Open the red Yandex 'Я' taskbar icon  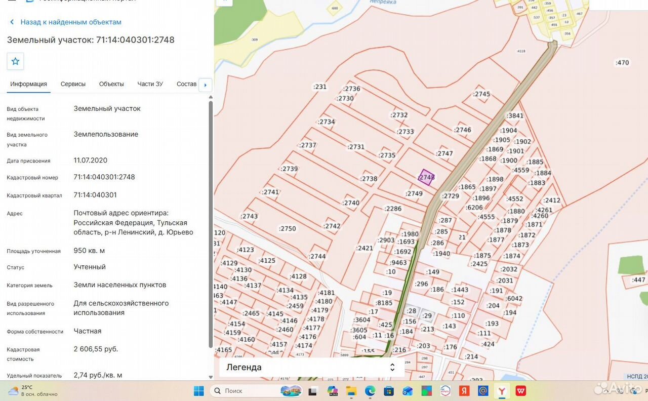point(464,391)
